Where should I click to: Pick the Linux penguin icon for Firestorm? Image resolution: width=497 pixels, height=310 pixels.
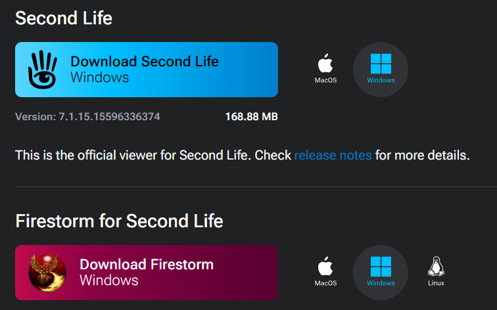[x=436, y=266]
